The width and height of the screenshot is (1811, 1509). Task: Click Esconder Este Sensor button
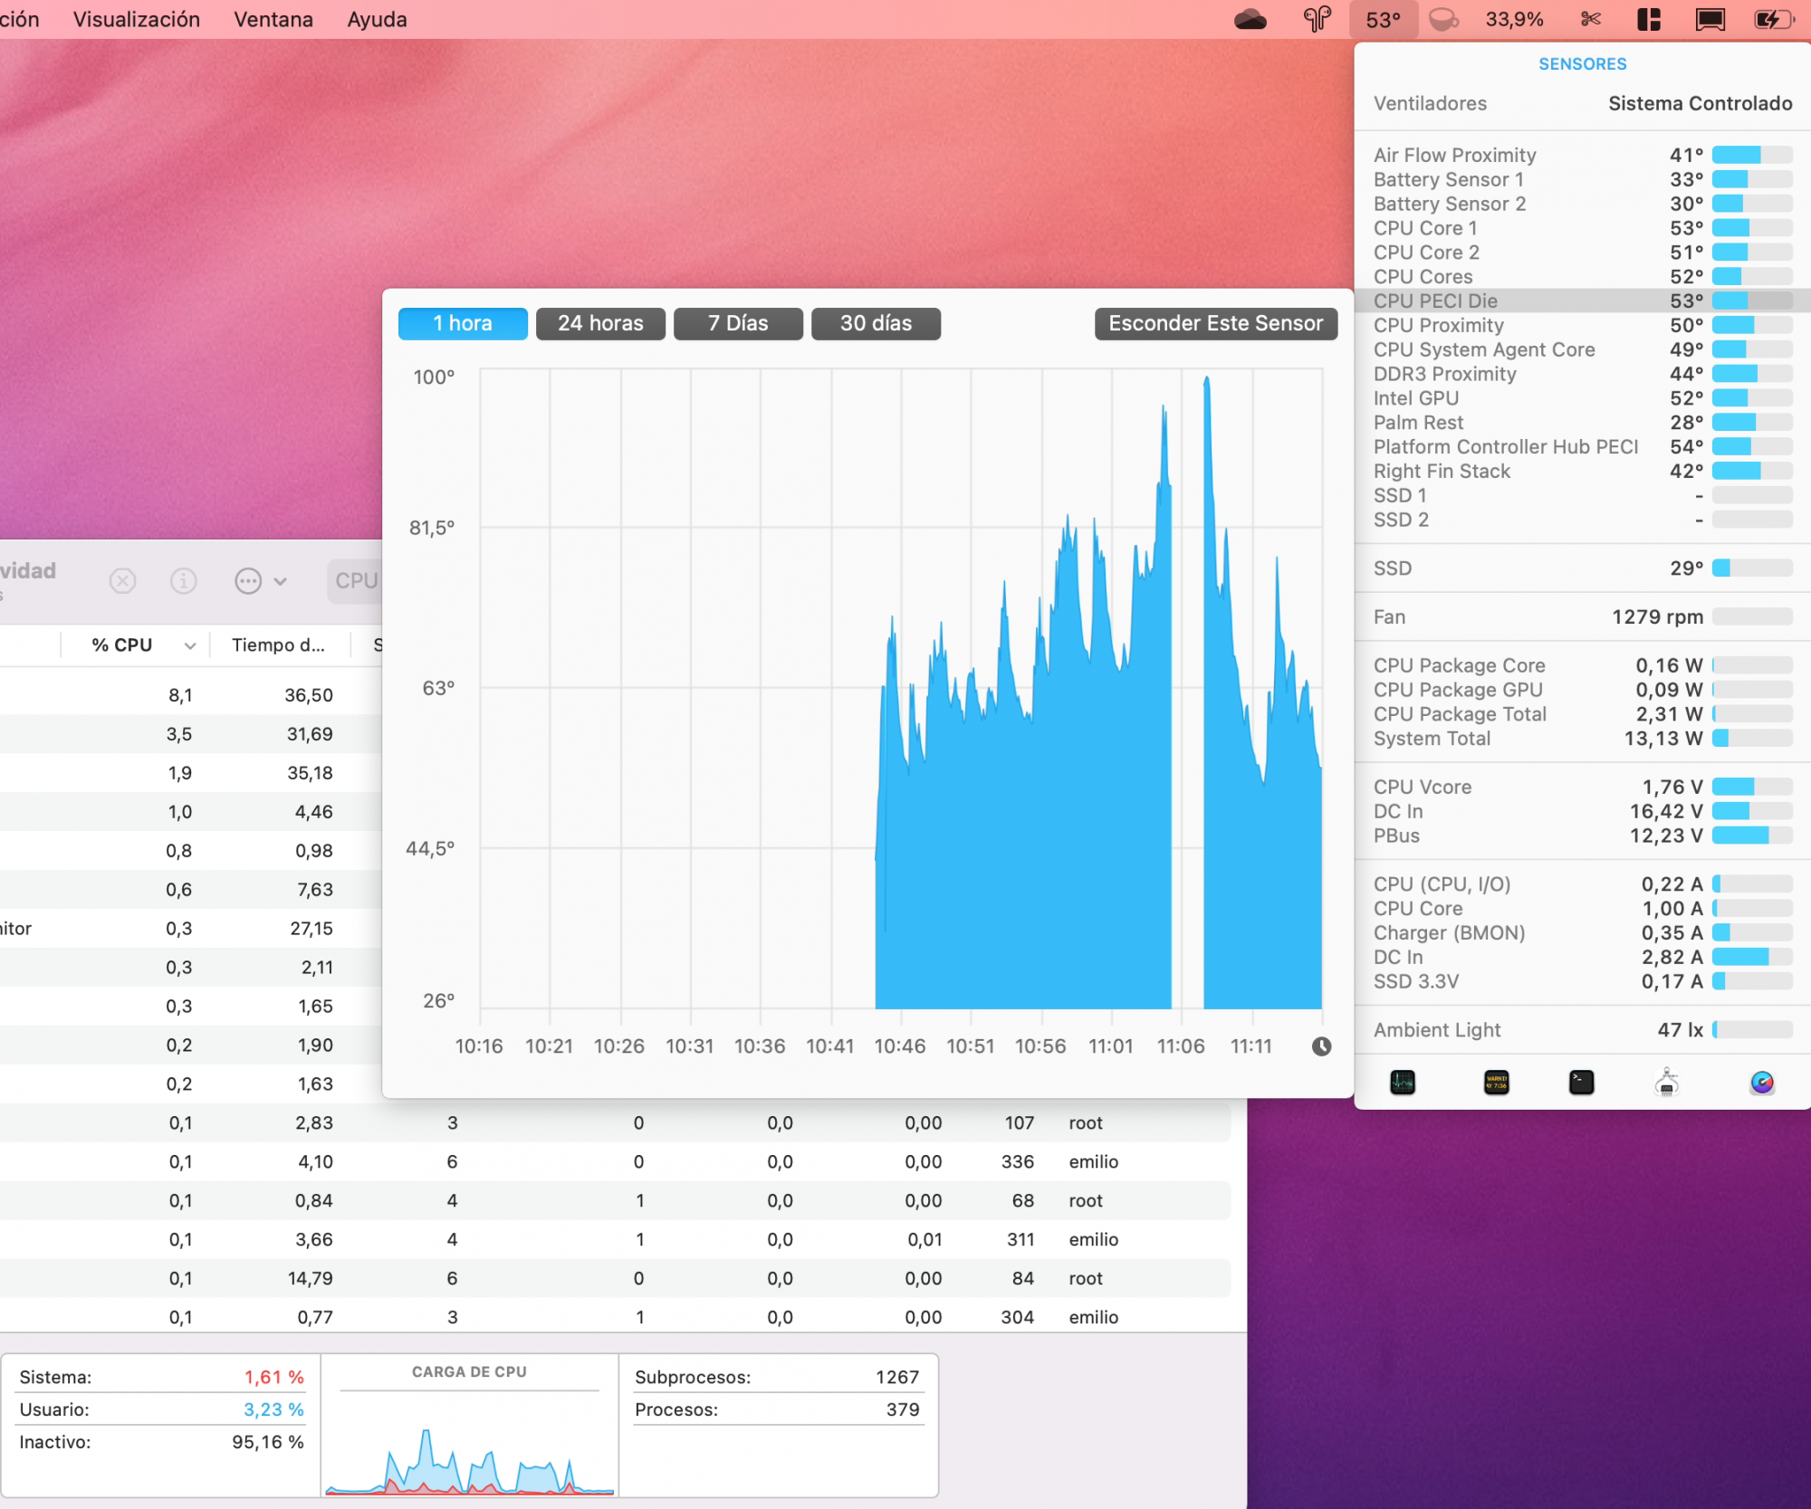1215,323
